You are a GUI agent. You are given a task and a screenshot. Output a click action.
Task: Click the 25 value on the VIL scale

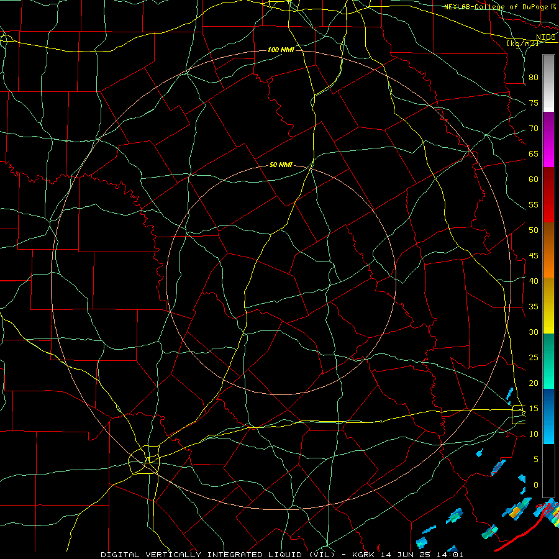click(534, 358)
